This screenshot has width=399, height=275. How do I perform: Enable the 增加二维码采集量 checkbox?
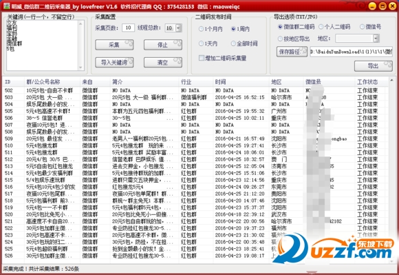point(223,58)
